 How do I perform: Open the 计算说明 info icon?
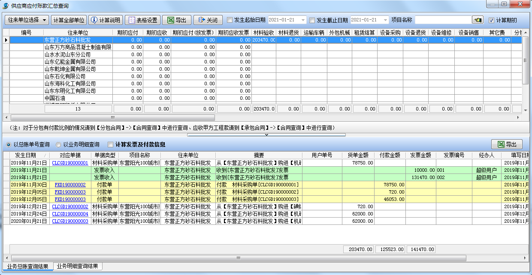95,20
